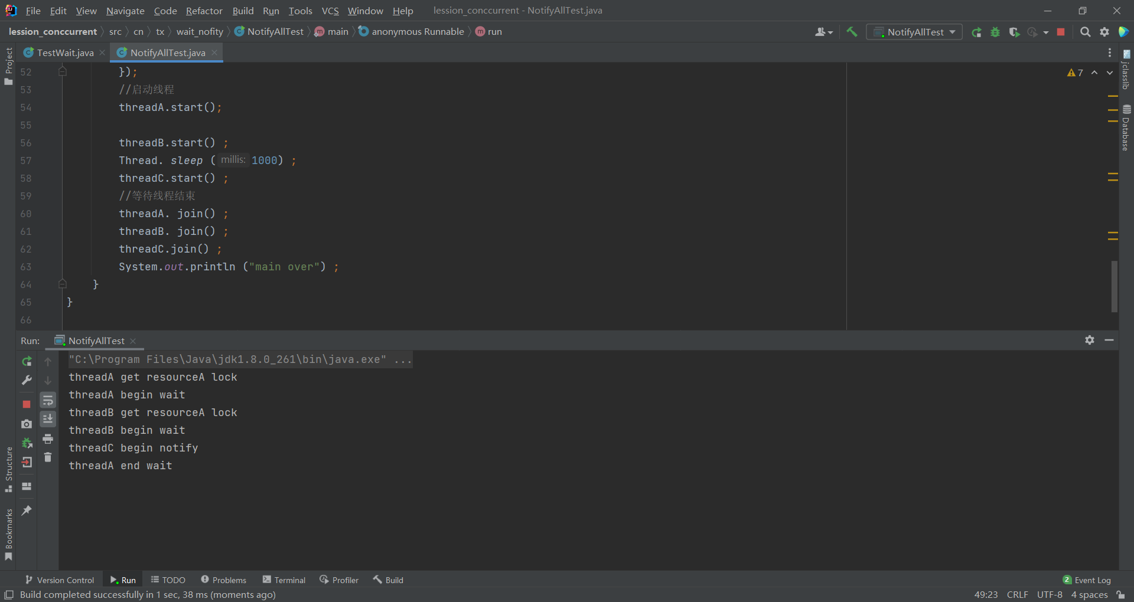Open IDE settings gear in toolbar
This screenshot has width=1134, height=602.
click(1104, 32)
